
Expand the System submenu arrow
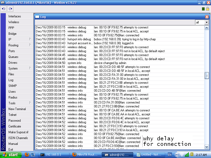click(x=30, y=68)
